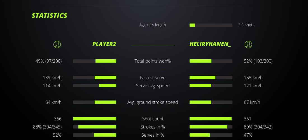Click PLAYER2's ground stroke speed bar

point(95,102)
